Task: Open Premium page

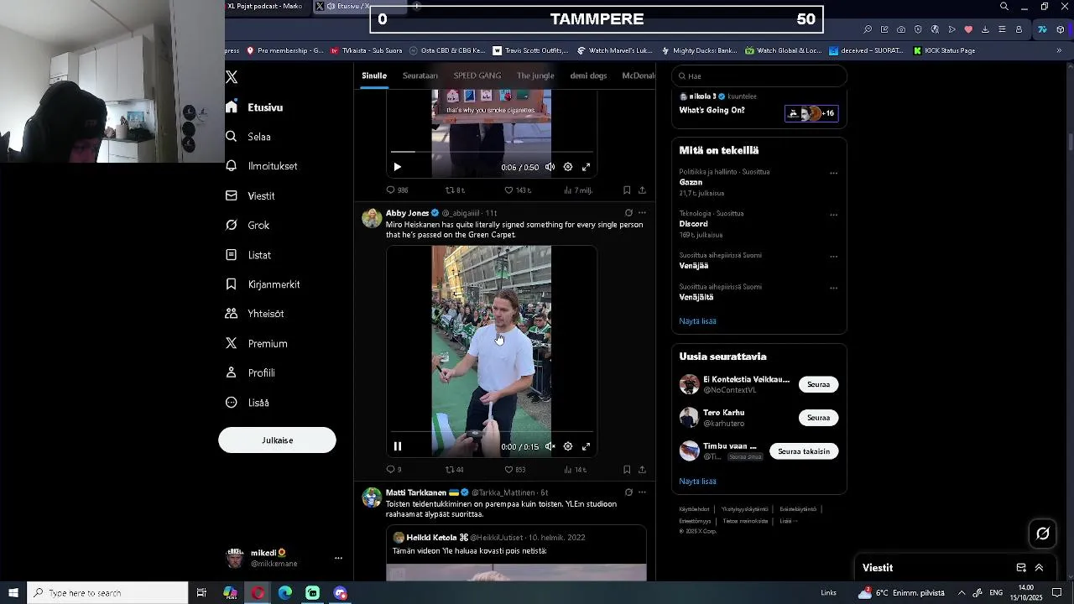Action: tap(257, 343)
